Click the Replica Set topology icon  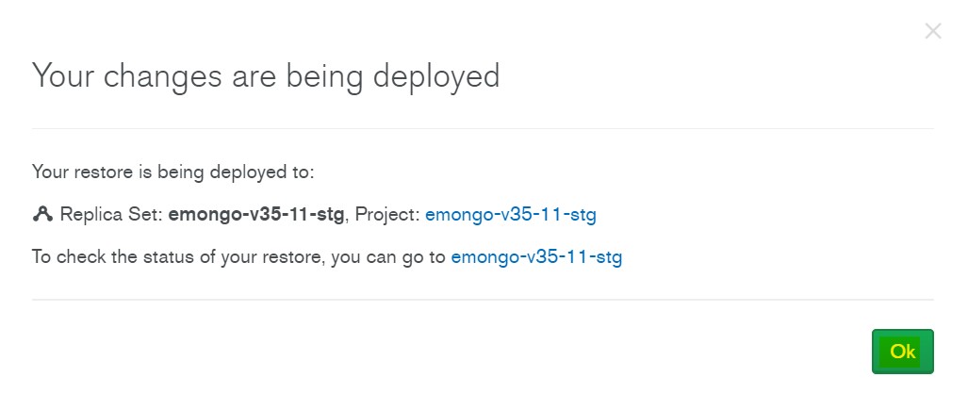(42, 214)
